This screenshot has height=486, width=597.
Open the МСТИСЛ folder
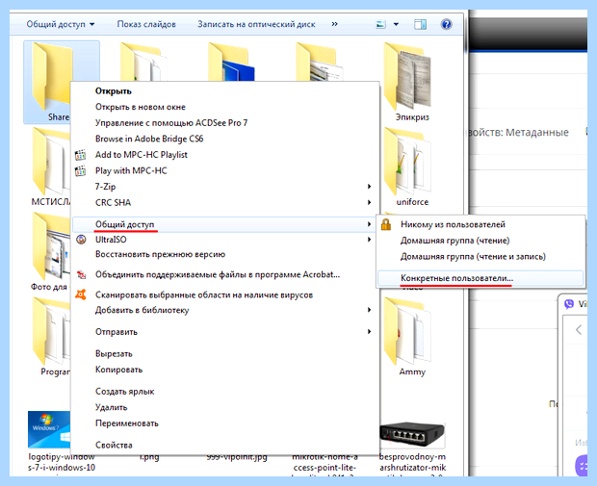[x=51, y=162]
